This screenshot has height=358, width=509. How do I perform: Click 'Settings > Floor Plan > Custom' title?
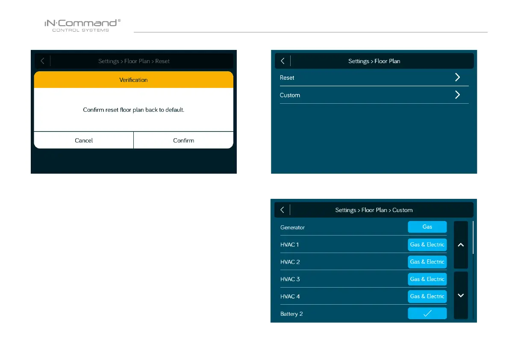click(374, 210)
